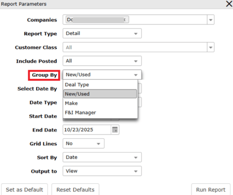233x195 pixels.
Task: Open the Grid Lines dropdown set to No
Action: [x=83, y=143]
